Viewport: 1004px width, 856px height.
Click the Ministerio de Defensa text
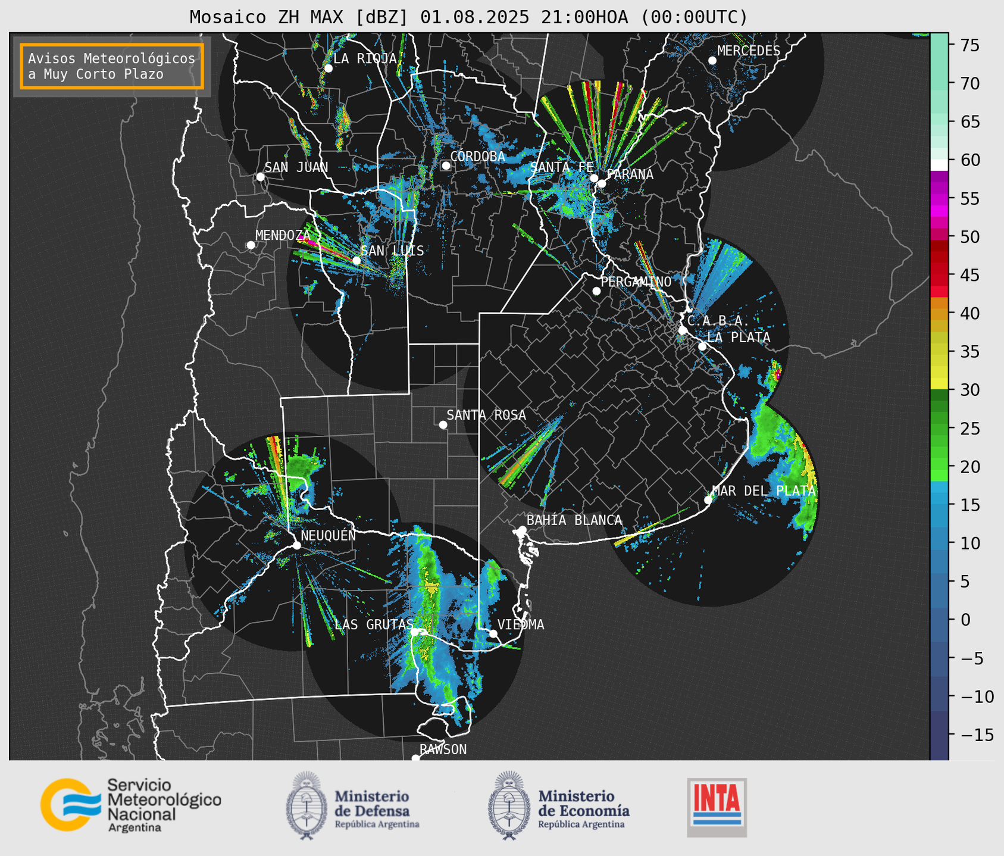click(377, 810)
